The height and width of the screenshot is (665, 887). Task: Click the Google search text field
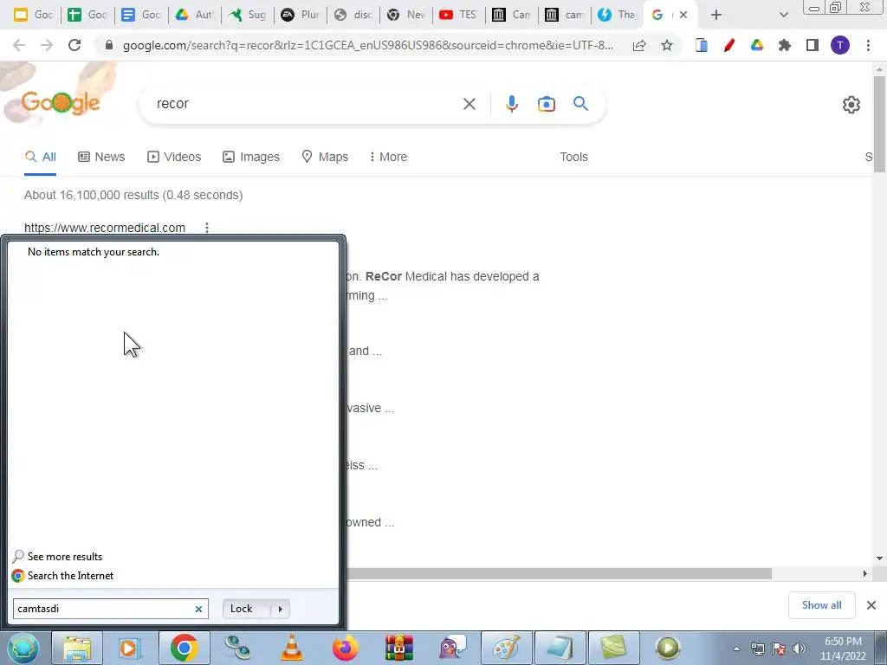(x=306, y=104)
